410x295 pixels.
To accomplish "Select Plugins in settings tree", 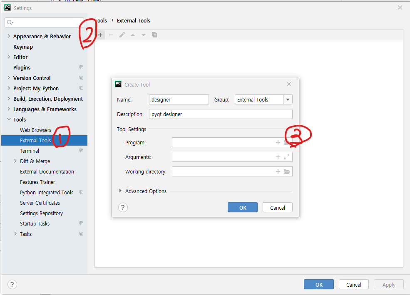I will point(22,67).
